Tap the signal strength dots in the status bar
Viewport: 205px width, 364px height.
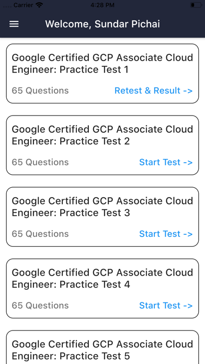[x=7, y=5]
